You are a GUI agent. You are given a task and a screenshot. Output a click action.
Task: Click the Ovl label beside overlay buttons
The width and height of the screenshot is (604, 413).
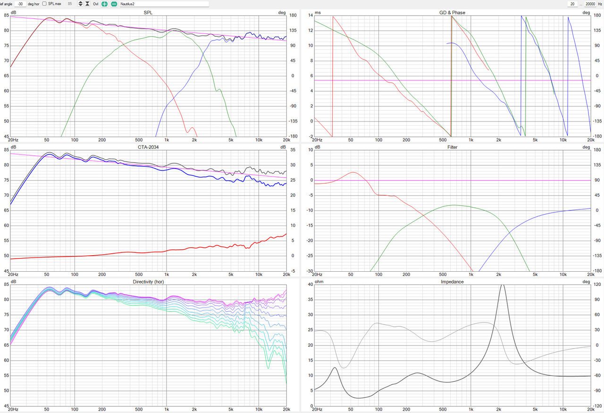pos(96,4)
